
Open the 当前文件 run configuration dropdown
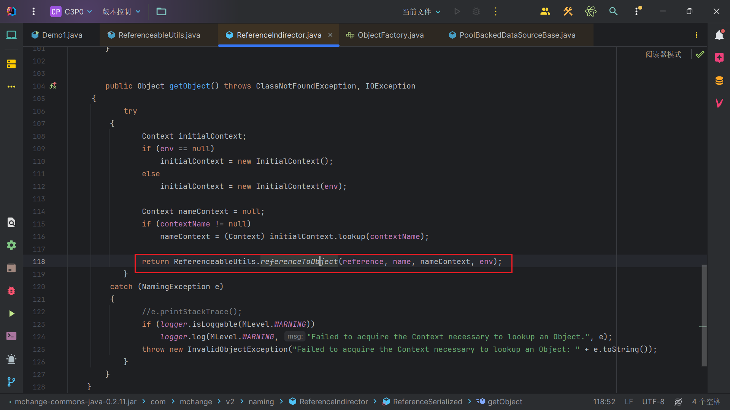(x=421, y=12)
